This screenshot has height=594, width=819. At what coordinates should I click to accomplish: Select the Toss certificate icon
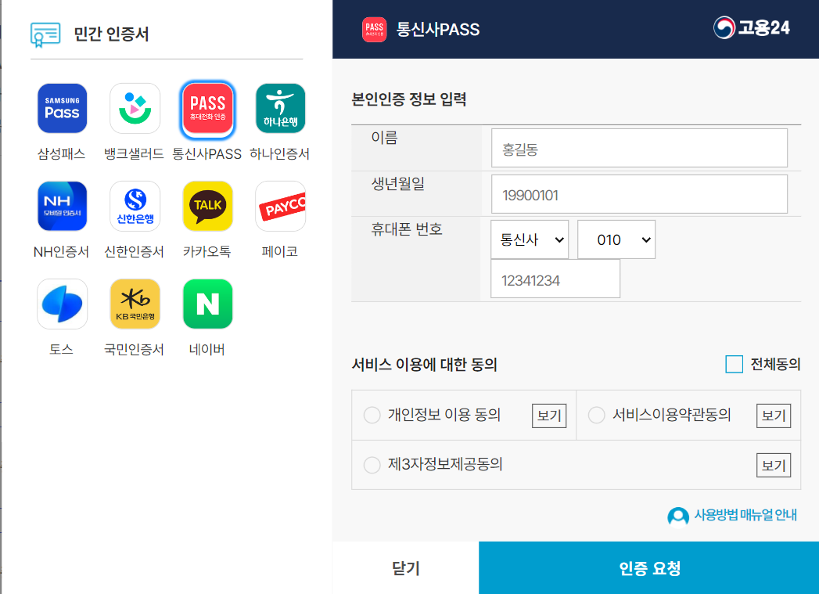click(x=62, y=304)
